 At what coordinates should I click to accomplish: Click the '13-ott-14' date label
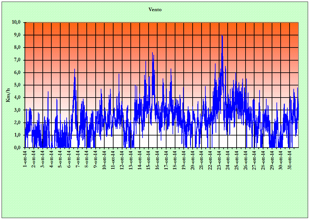pos(131,160)
